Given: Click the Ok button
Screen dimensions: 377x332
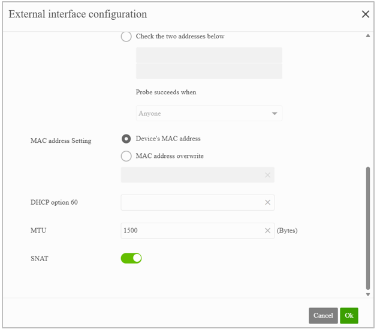Looking at the screenshot, I should pyautogui.click(x=349, y=316).
